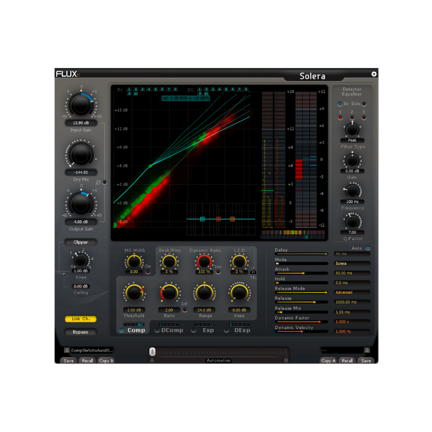Toggle Detector Equalizer Solo LED
The width and height of the screenshot is (432, 432).
point(364,104)
